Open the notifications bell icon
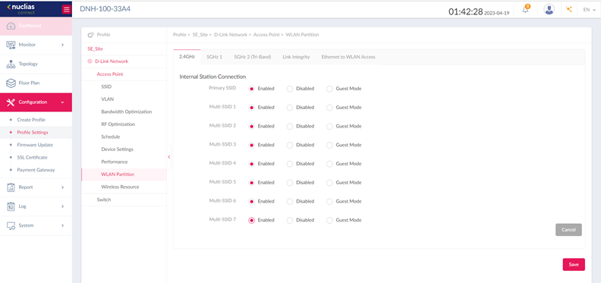Viewport: 601px width, 283px height. click(525, 9)
